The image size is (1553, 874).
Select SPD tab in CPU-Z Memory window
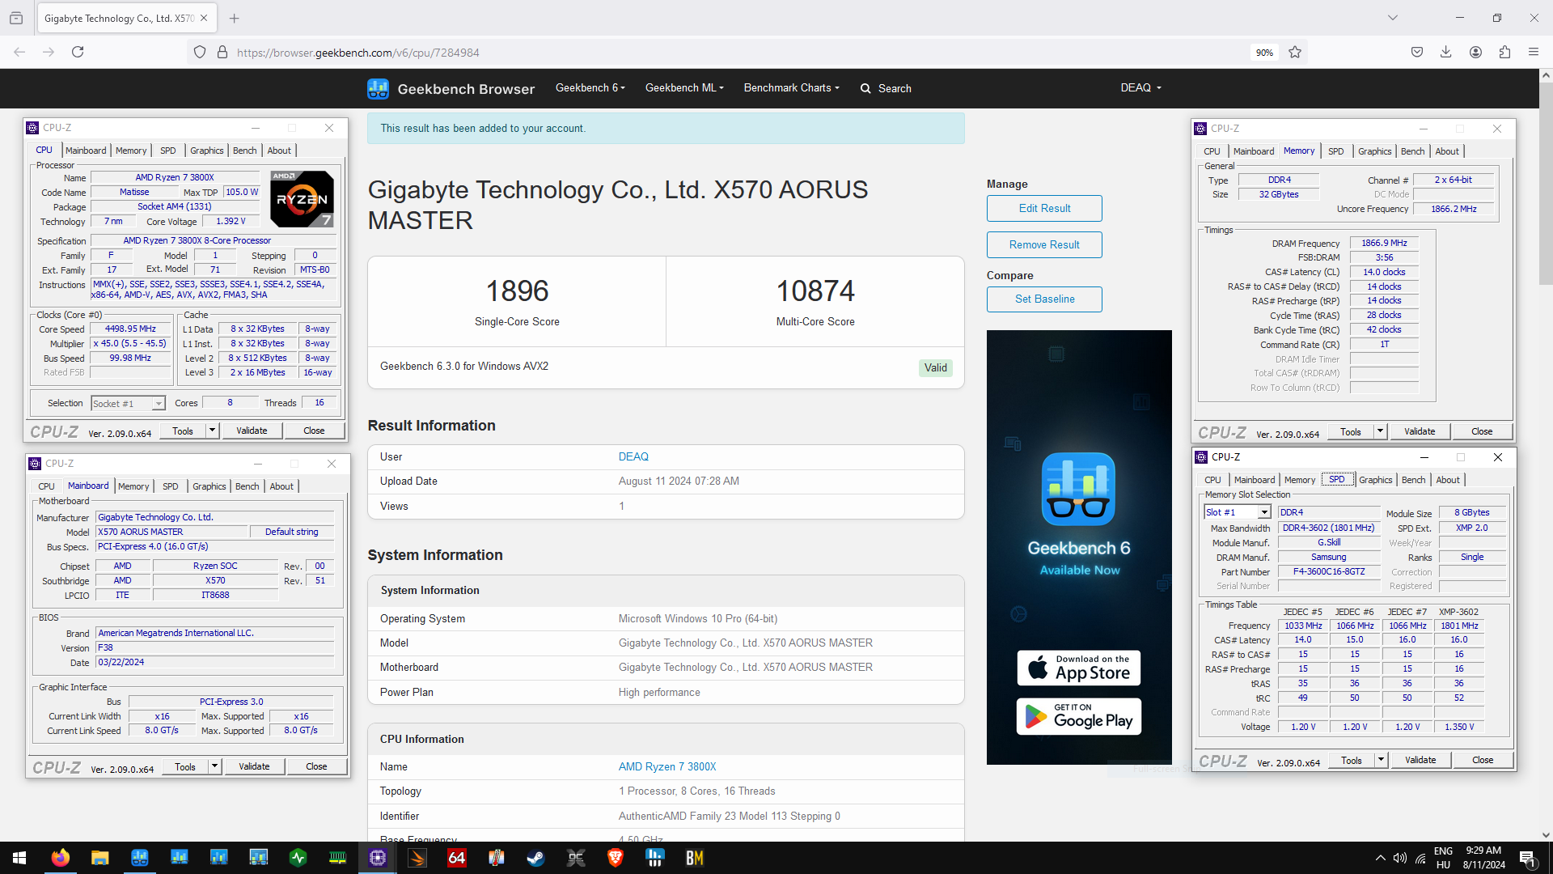[1335, 151]
